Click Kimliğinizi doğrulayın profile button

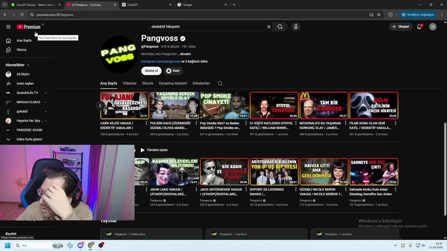click(418, 15)
